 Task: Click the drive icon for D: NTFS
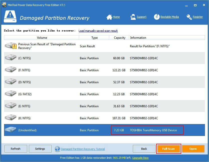(11, 82)
